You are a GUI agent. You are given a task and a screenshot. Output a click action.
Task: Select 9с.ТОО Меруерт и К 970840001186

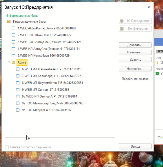point(47,110)
